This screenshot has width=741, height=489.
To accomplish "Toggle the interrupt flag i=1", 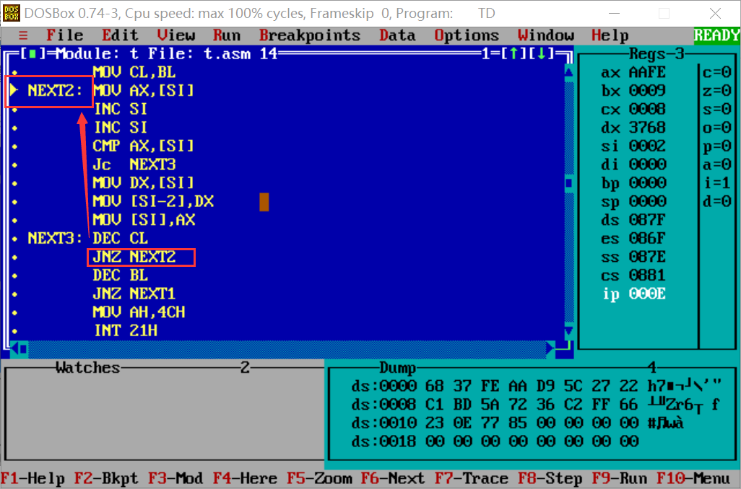I will [716, 182].
